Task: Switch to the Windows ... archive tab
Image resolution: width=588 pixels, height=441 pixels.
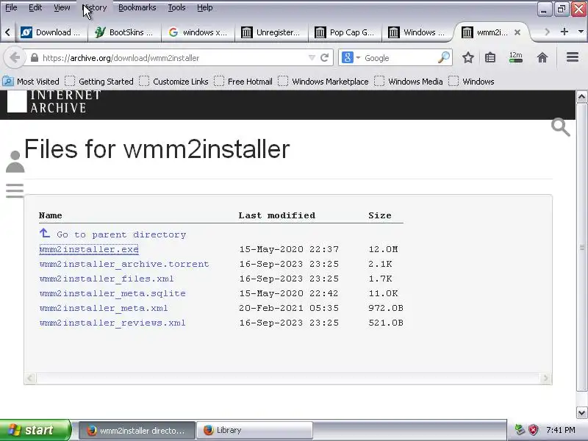Action: [x=418, y=32]
